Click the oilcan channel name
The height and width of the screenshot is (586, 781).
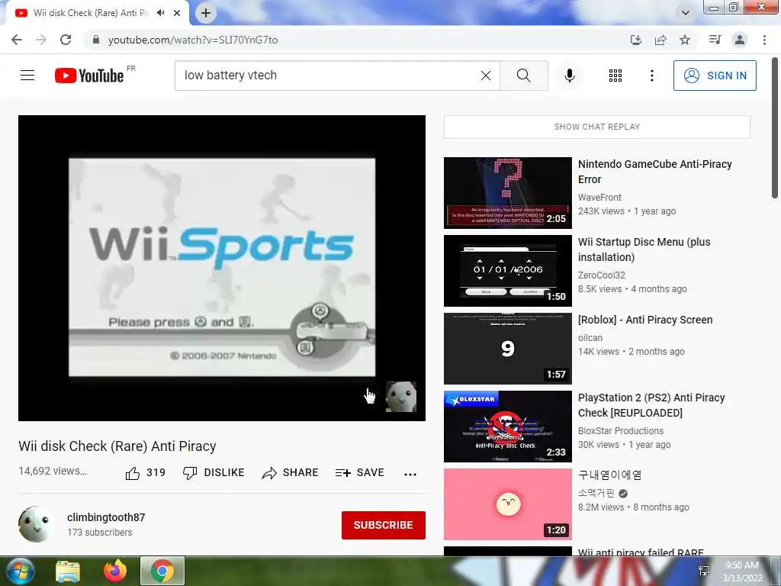click(x=590, y=338)
